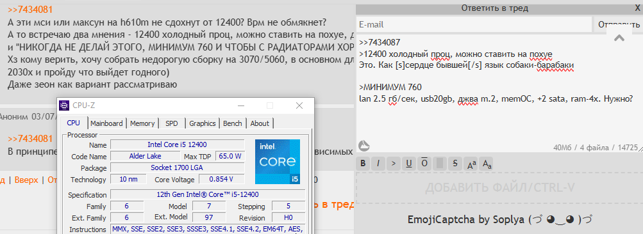The width and height of the screenshot is (643, 234).
Task: Open the About tab in CPU-Z
Action: (260, 123)
